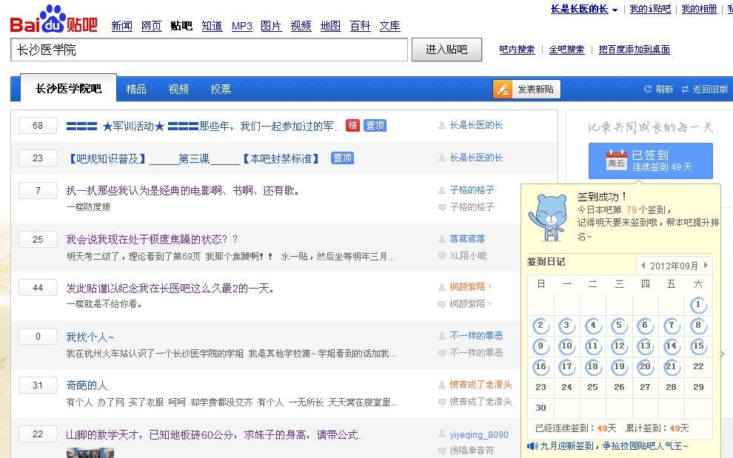The height and width of the screenshot is (458, 733).
Task: Open the 网页 navigation link
Action: pos(152,26)
